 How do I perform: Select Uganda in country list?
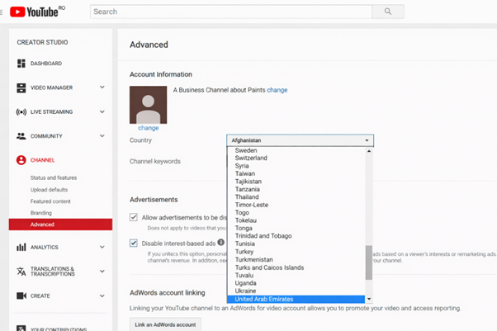point(296,283)
